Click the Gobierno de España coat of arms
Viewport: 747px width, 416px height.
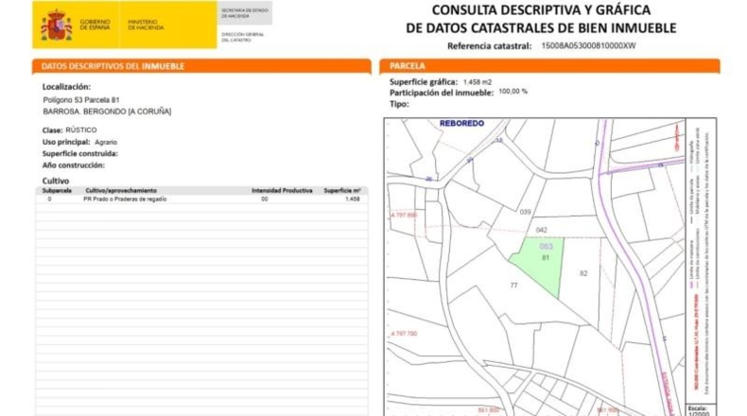click(56, 25)
